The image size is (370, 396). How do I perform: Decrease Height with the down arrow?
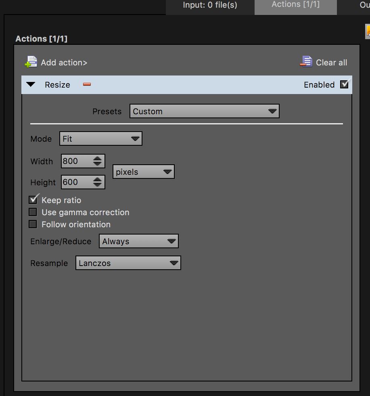[x=97, y=184]
